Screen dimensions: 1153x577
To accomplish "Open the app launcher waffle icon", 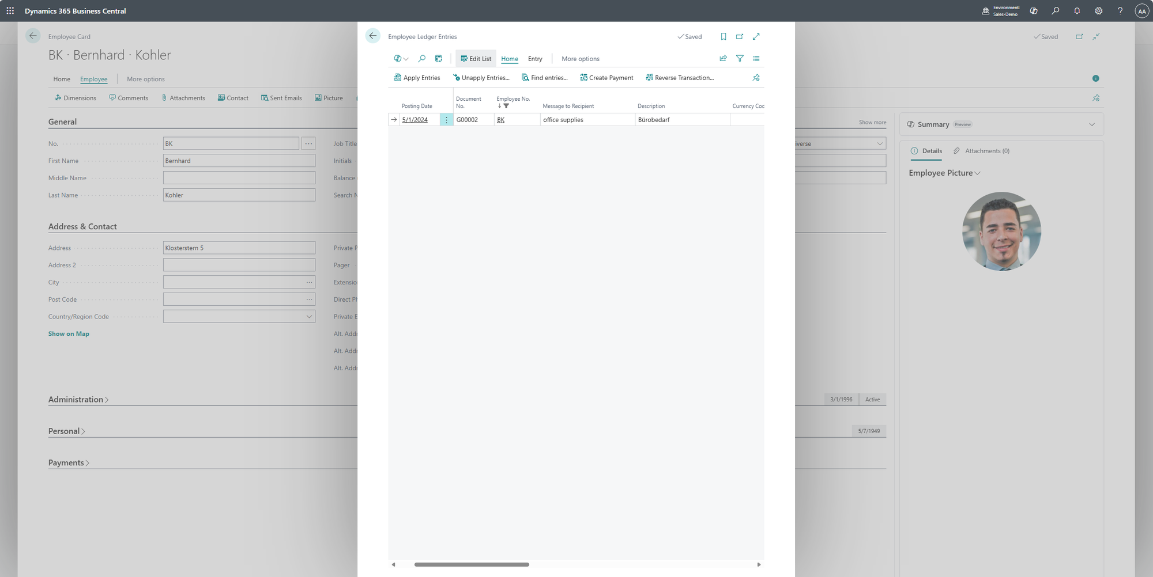I will coord(10,11).
